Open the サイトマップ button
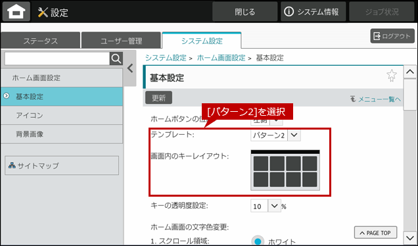Viewport: 418px width, 246px height. [62, 166]
